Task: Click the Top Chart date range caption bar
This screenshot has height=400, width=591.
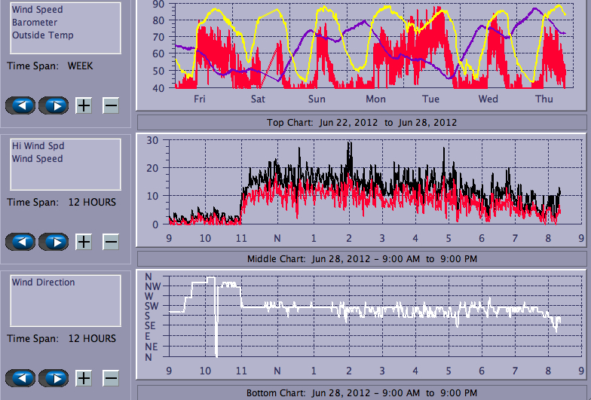Action: coord(362,123)
